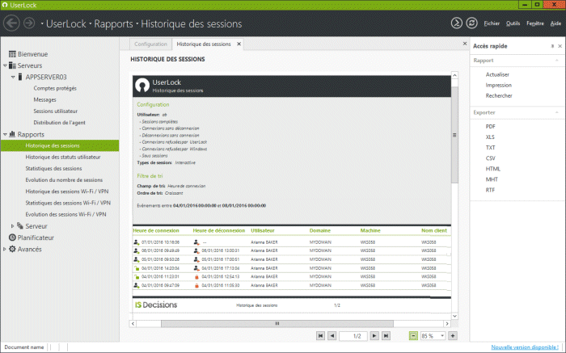This screenshot has width=566, height=353.
Task: Click Actualiser in Accès rapide
Action: pyautogui.click(x=497, y=74)
